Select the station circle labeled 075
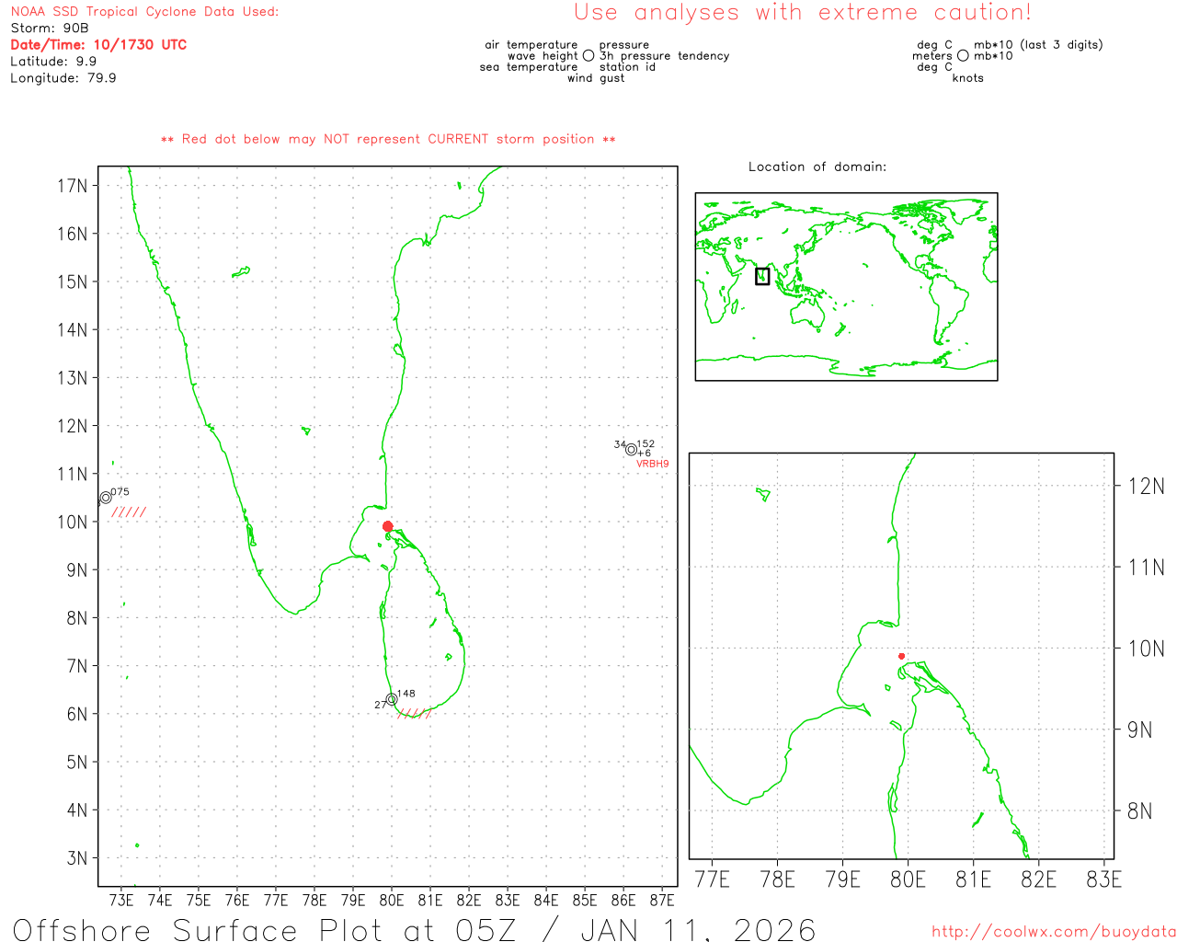This screenshot has height=942, width=1177. click(106, 497)
